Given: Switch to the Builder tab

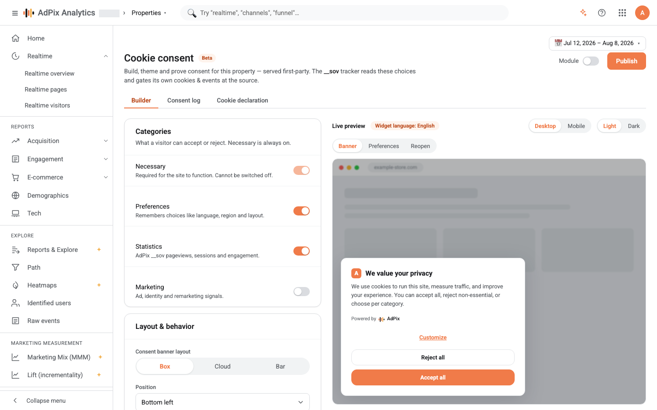Looking at the screenshot, I should [141, 100].
